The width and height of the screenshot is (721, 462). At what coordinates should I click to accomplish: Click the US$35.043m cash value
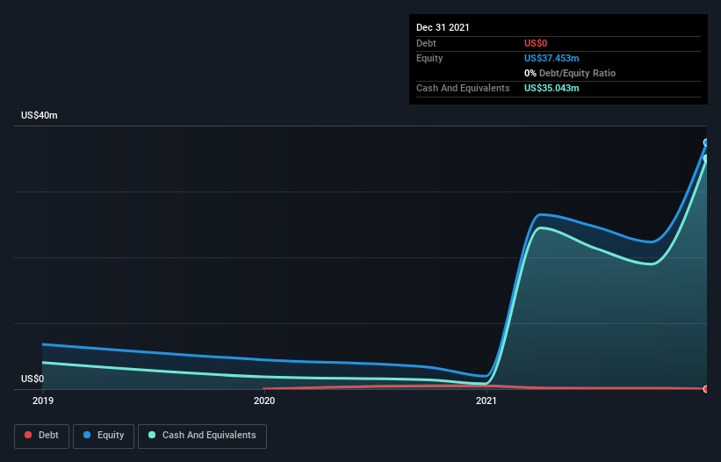tap(552, 88)
